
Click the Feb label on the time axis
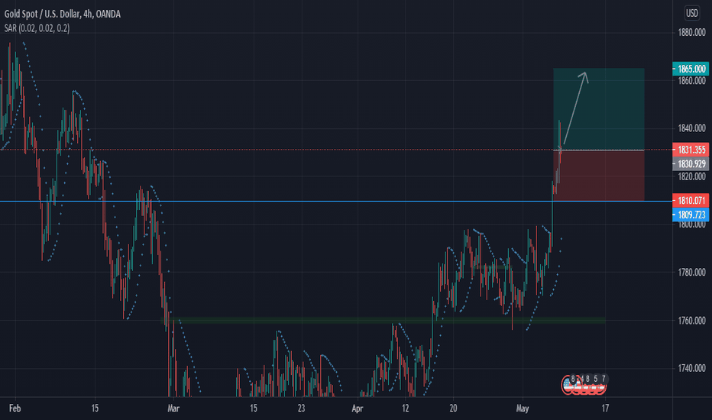point(15,409)
